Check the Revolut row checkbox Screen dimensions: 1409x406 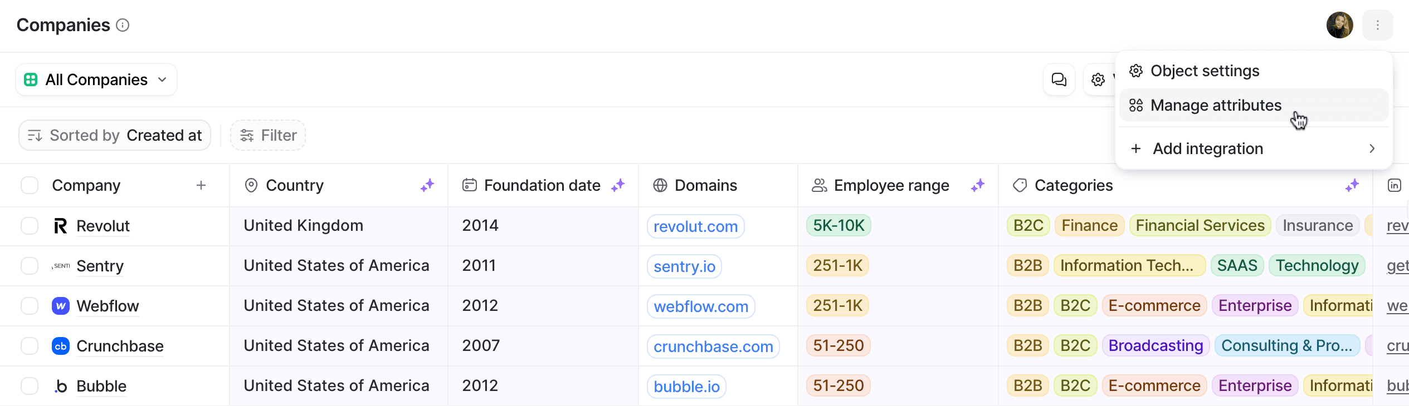coord(30,226)
